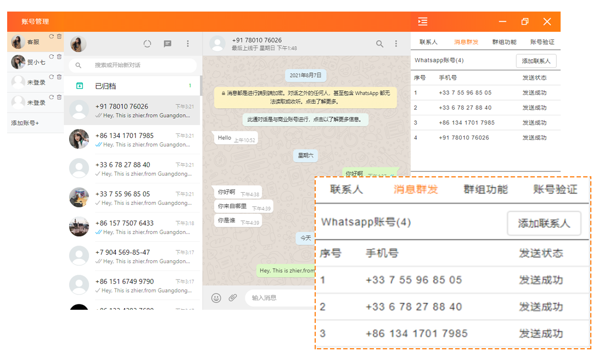Click the avatar of chat +86 157 7507 6433

pos(79,227)
